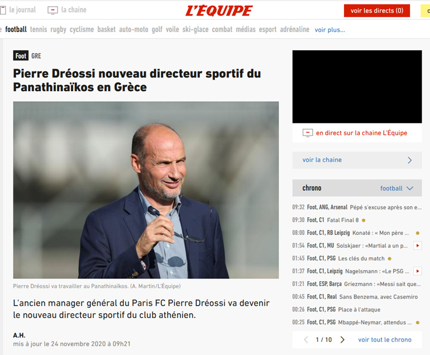Play video icon on Solskjaer Martial item

417,245
